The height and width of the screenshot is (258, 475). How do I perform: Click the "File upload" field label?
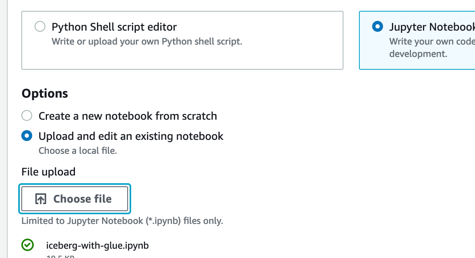49,172
